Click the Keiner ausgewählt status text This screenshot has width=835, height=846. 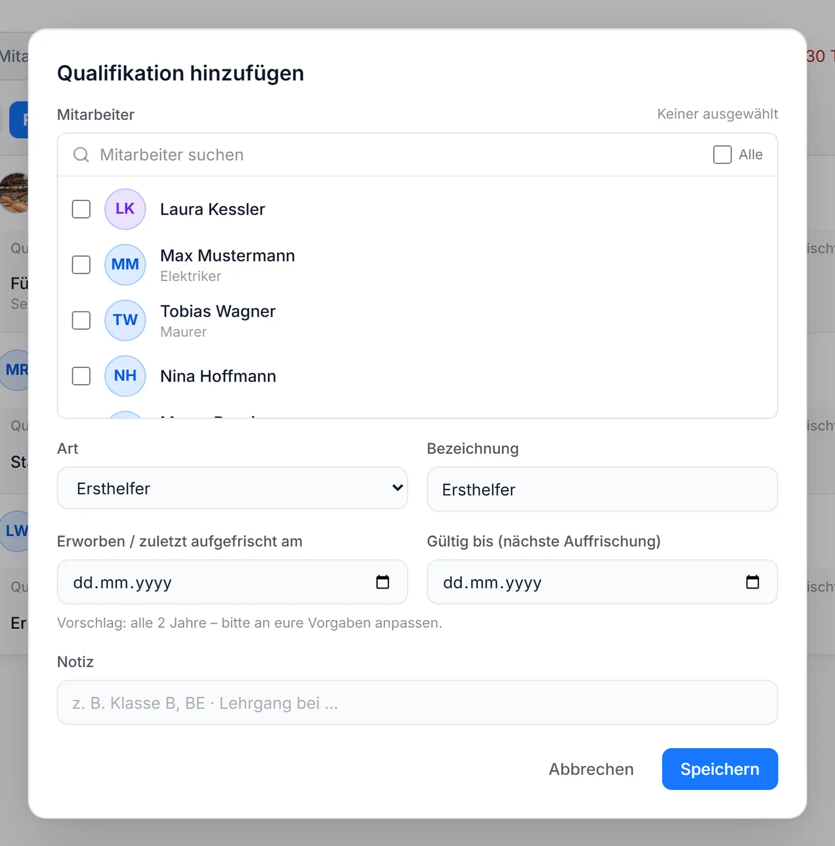click(718, 114)
